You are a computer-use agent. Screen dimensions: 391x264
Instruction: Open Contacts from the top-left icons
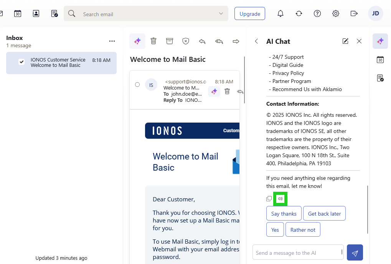pos(36,13)
